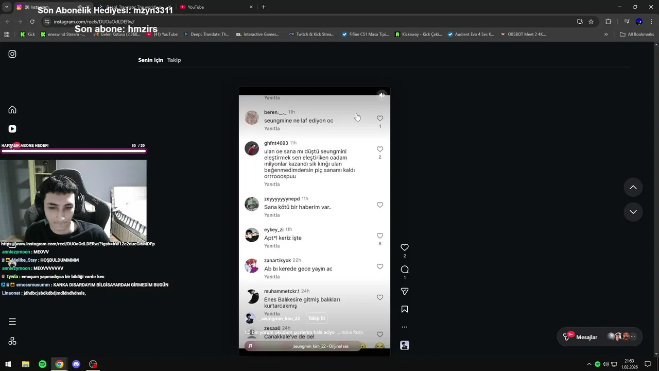Reload the page with refresh icon
This screenshot has width=659, height=371.
32,22
